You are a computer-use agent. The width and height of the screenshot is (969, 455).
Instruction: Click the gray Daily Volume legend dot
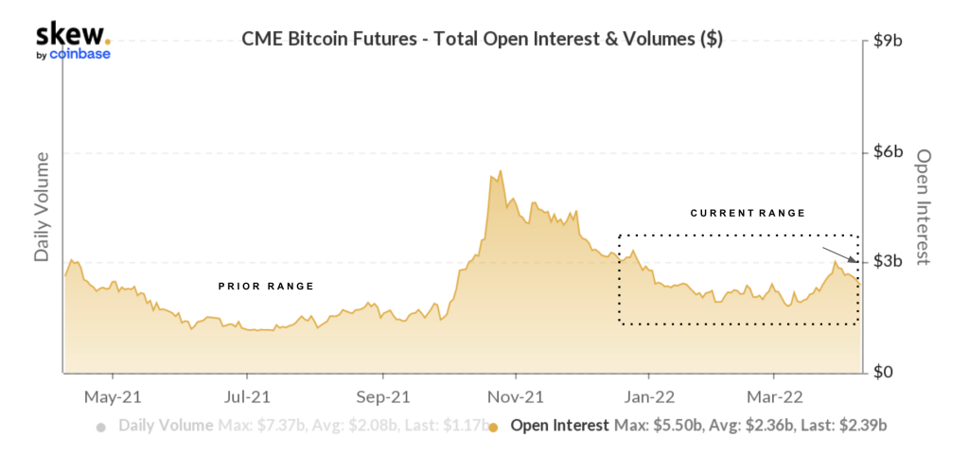(x=101, y=428)
